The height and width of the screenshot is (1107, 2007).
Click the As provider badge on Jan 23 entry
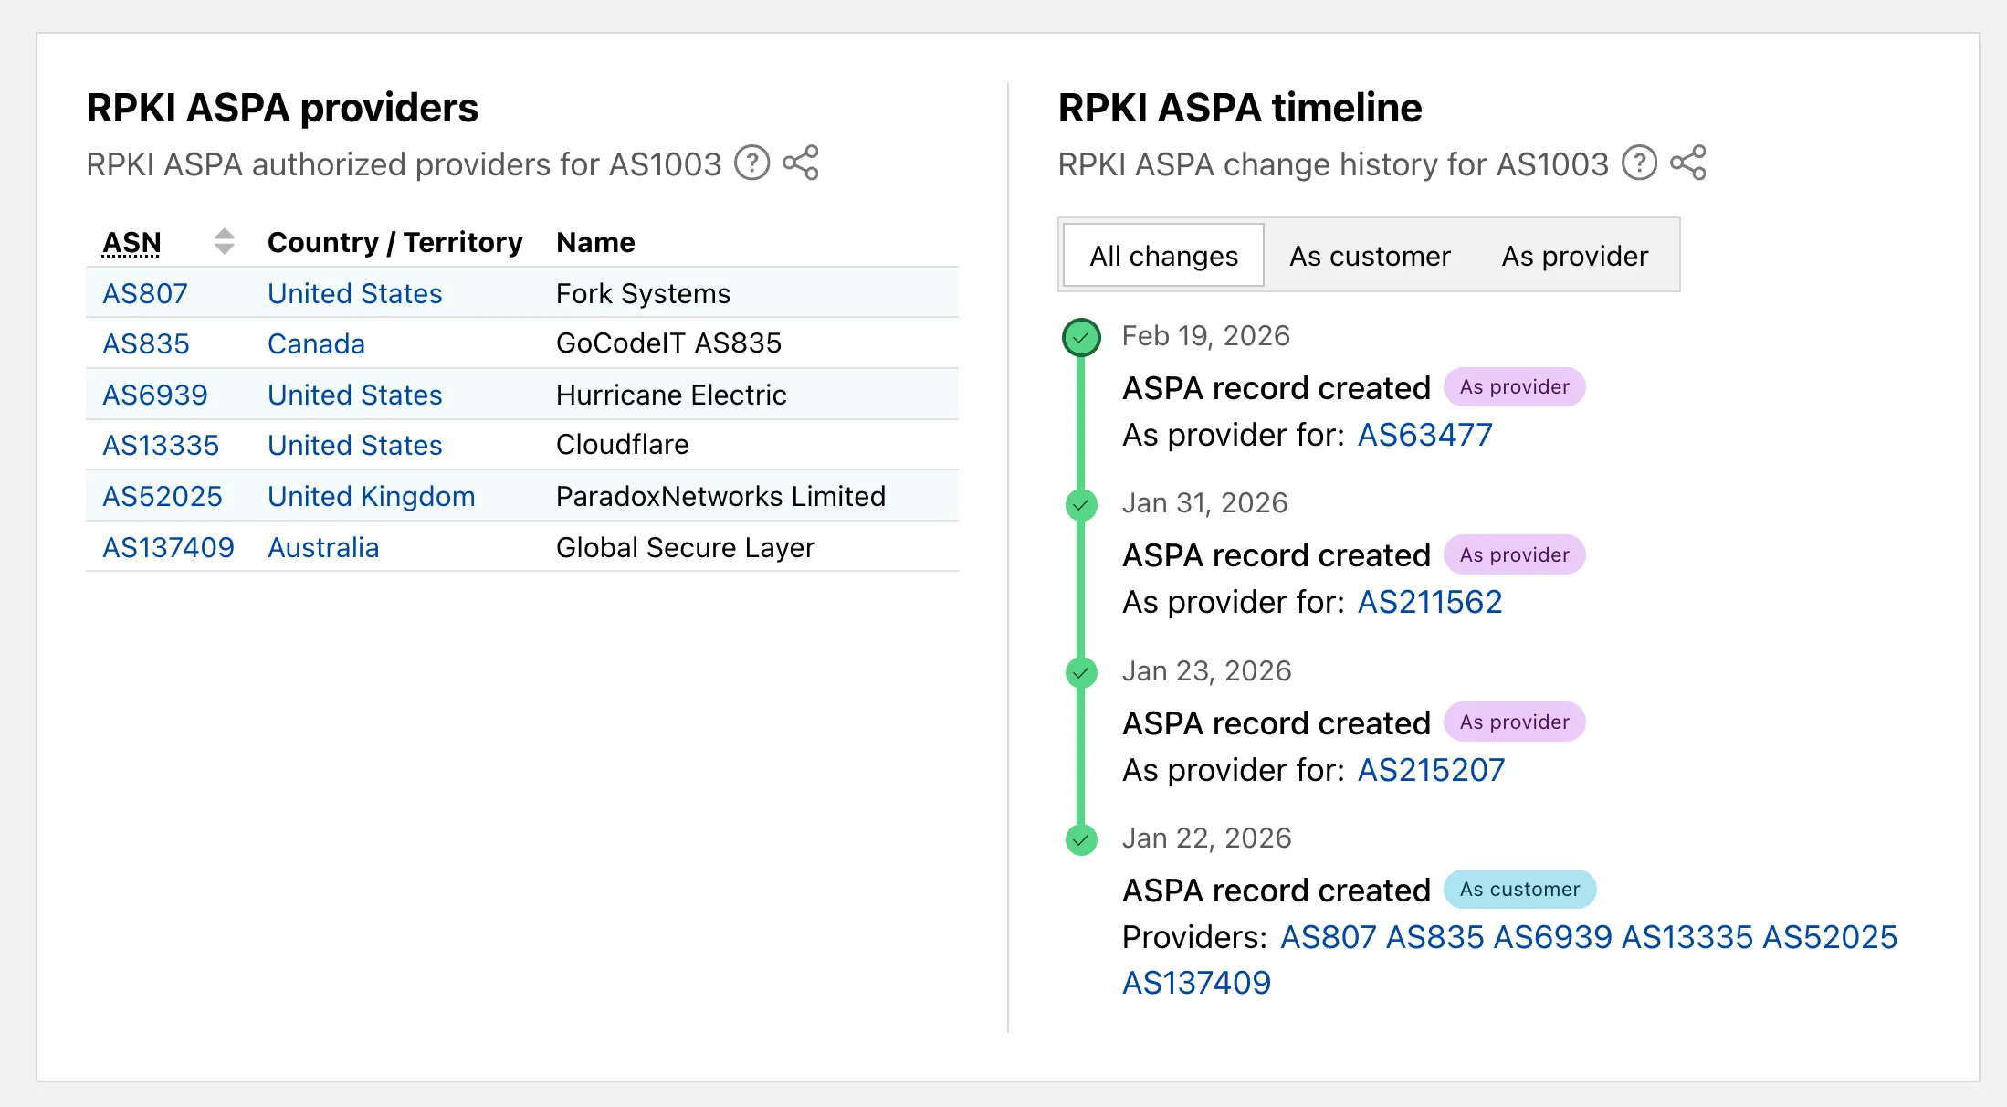(x=1514, y=722)
